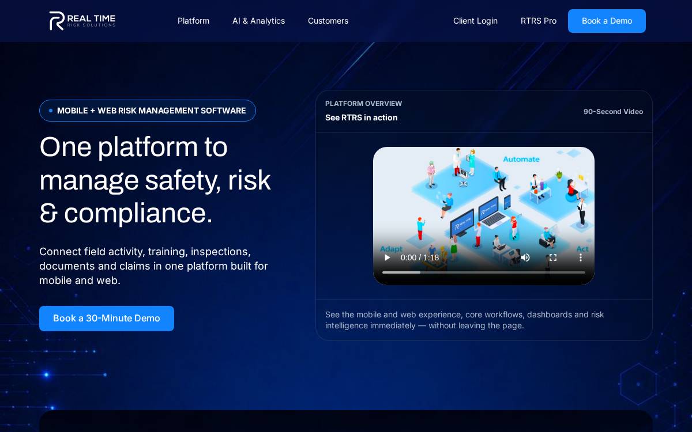Open the video more options menu
The width and height of the screenshot is (692, 432).
(581, 257)
